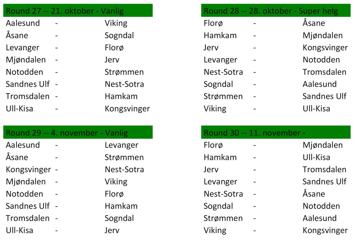Select the Round 30 11. november header
Viewport: 357px width, 240px height.
coord(276,133)
